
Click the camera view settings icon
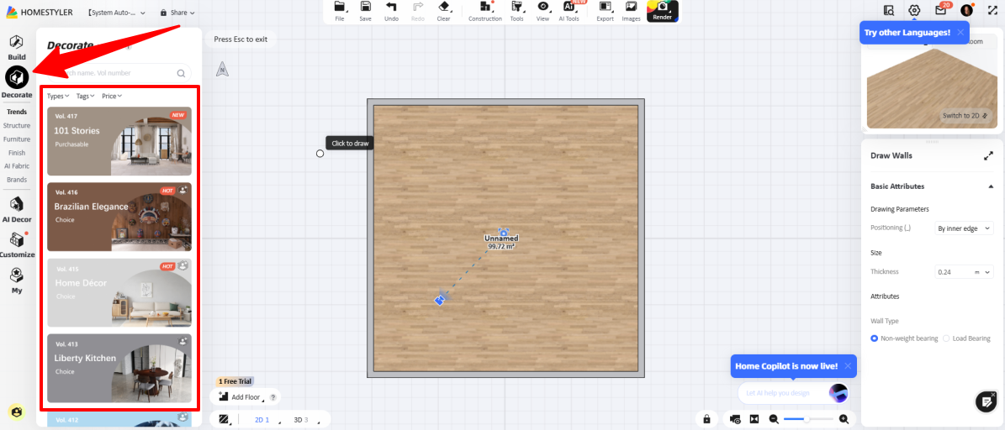coord(735,419)
